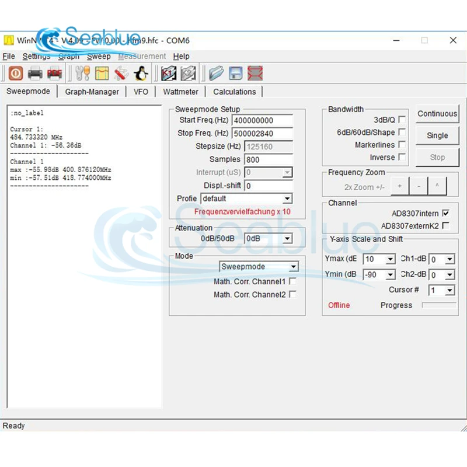Screen dimensions: 467x467
Task: Click the open folder toolbar icon
Action: (216, 74)
